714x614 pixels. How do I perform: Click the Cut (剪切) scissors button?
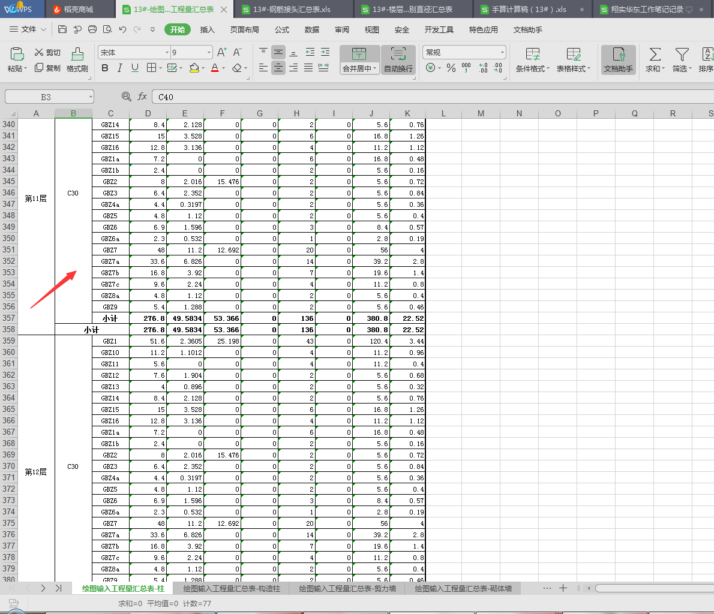pyautogui.click(x=47, y=53)
